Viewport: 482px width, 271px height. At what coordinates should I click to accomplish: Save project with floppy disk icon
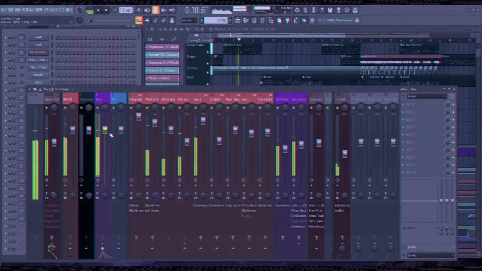pyautogui.click(x=330, y=10)
